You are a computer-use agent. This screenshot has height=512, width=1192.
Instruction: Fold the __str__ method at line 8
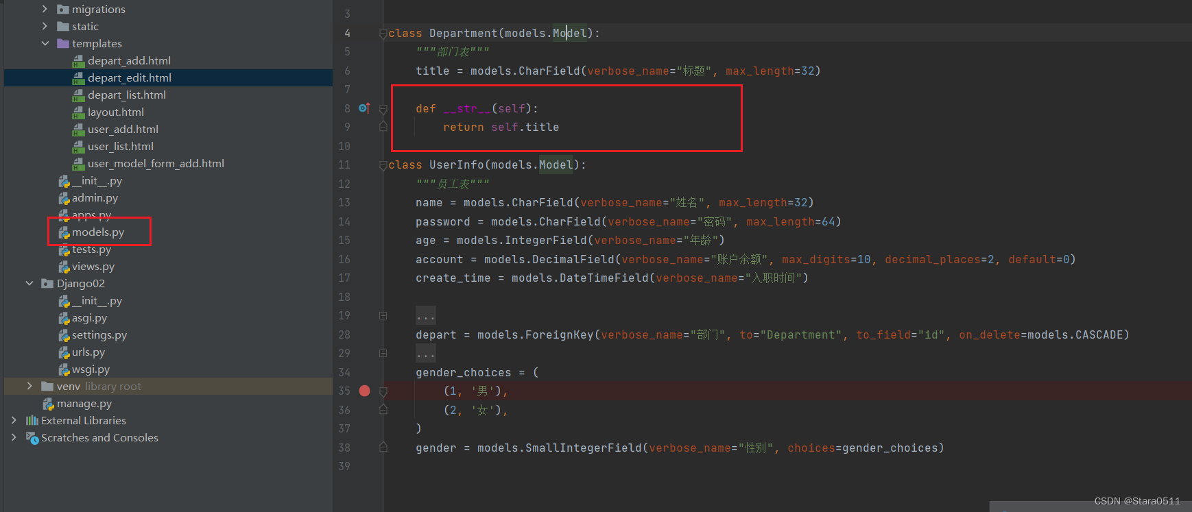pos(383,109)
